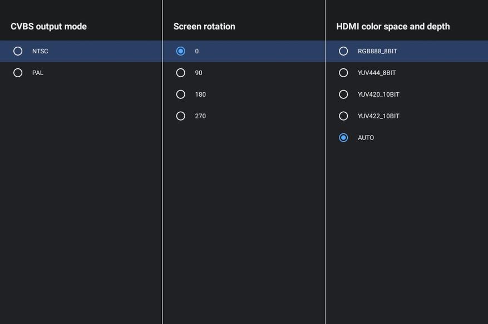Click the YUV420_10BIT label text
This screenshot has width=488, height=324.
click(378, 94)
